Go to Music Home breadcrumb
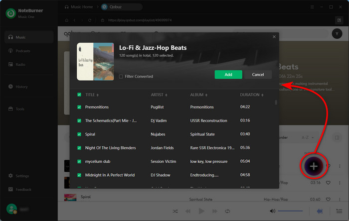The image size is (349, 221). (x=79, y=7)
